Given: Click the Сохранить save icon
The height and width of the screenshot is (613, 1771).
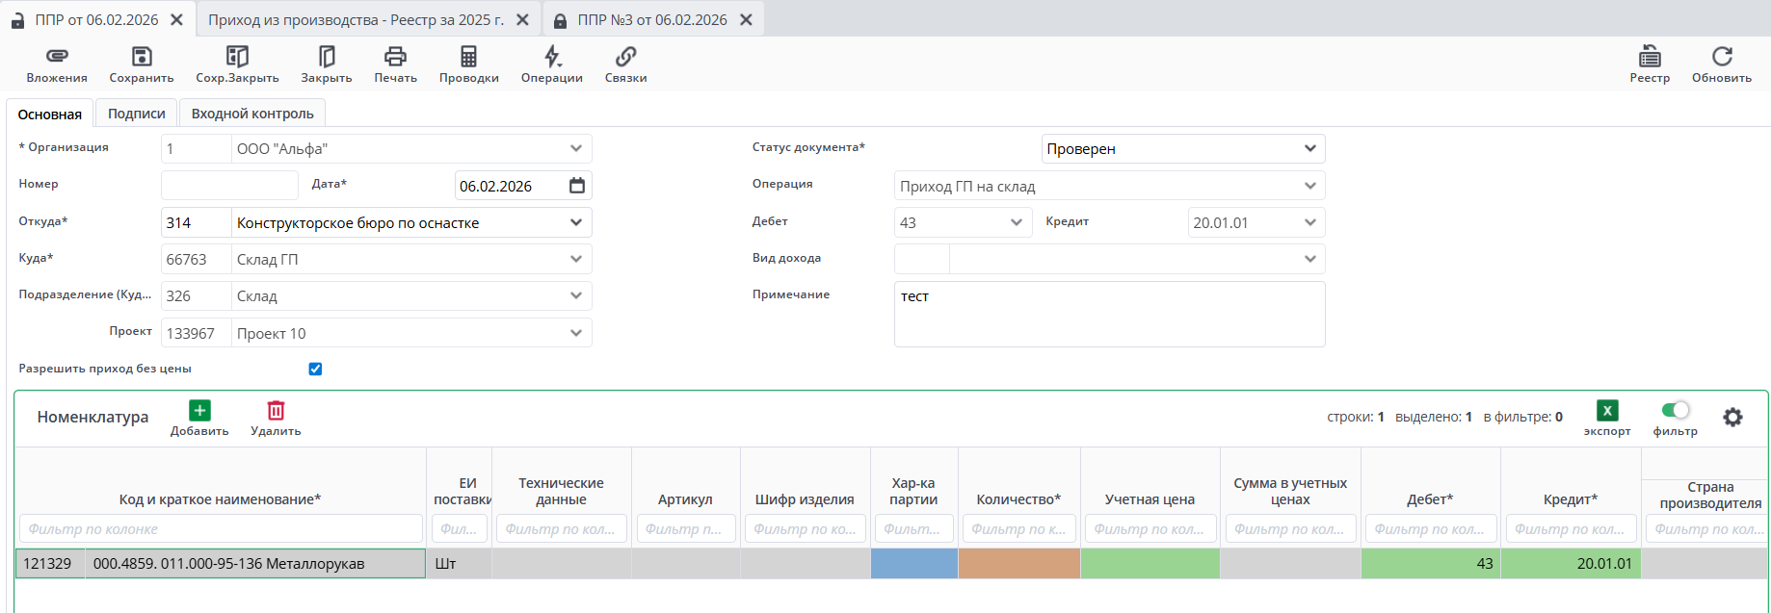Looking at the screenshot, I should coord(142,57).
